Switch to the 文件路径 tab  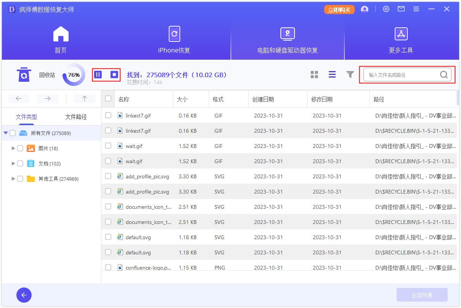click(x=76, y=117)
